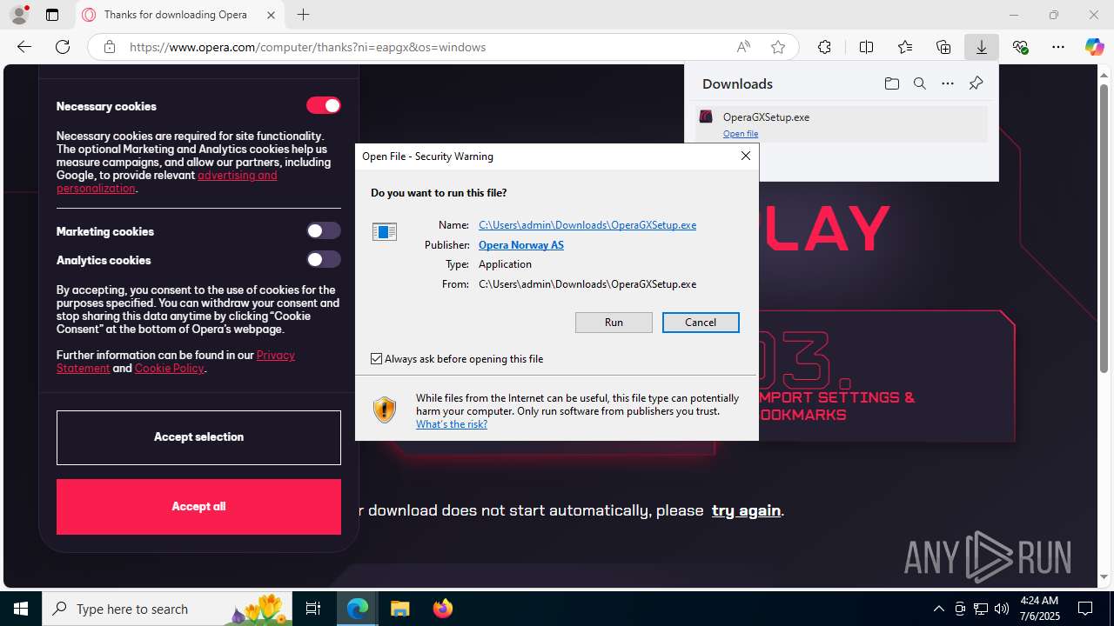Uncheck Always ask before opening this file
Viewport: 1114px width, 626px height.
tap(376, 358)
